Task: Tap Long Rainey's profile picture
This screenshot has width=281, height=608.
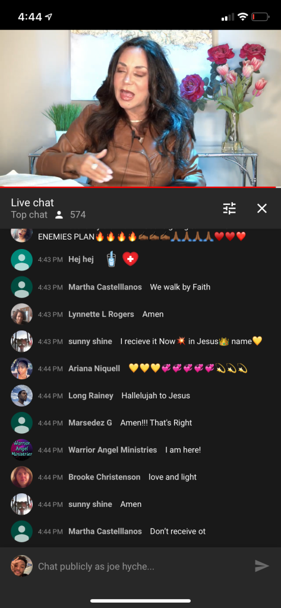Action: [22, 395]
